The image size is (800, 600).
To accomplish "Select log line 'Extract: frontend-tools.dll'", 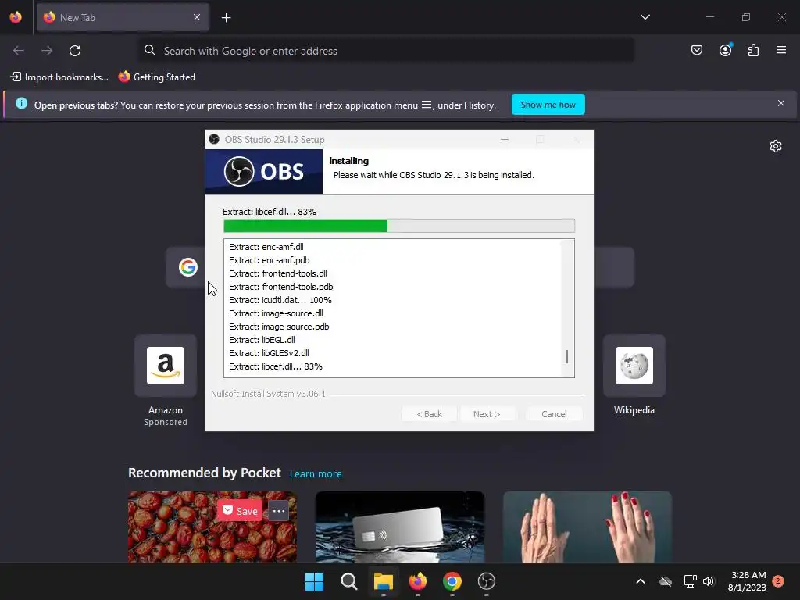I will pos(277,273).
